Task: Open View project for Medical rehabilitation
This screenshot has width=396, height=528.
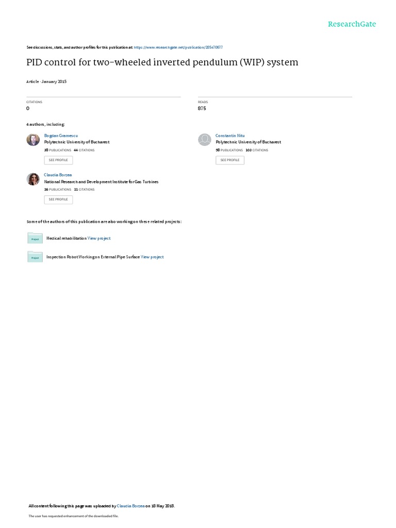Action: click(x=99, y=238)
